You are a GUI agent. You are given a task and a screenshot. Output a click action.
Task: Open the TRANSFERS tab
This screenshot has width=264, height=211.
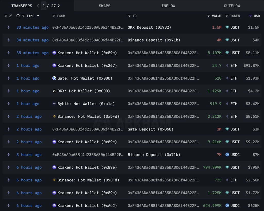click(x=22, y=6)
